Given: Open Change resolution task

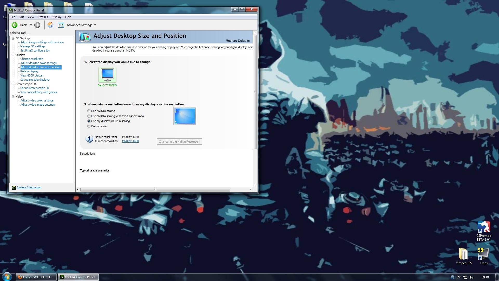Looking at the screenshot, I should point(32,59).
